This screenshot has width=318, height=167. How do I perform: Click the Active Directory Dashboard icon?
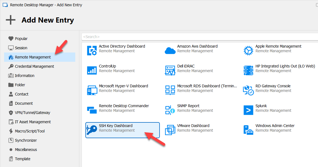point(92,50)
